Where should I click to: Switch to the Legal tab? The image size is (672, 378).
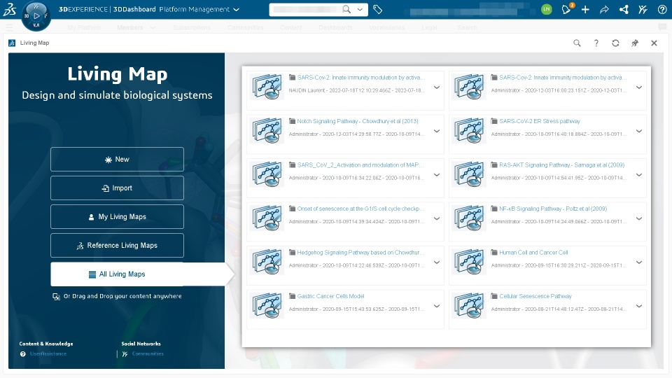click(429, 27)
